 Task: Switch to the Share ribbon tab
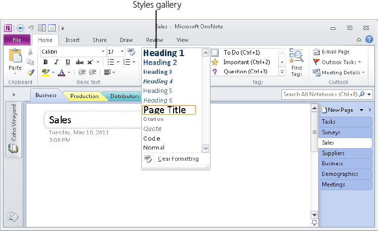100,40
